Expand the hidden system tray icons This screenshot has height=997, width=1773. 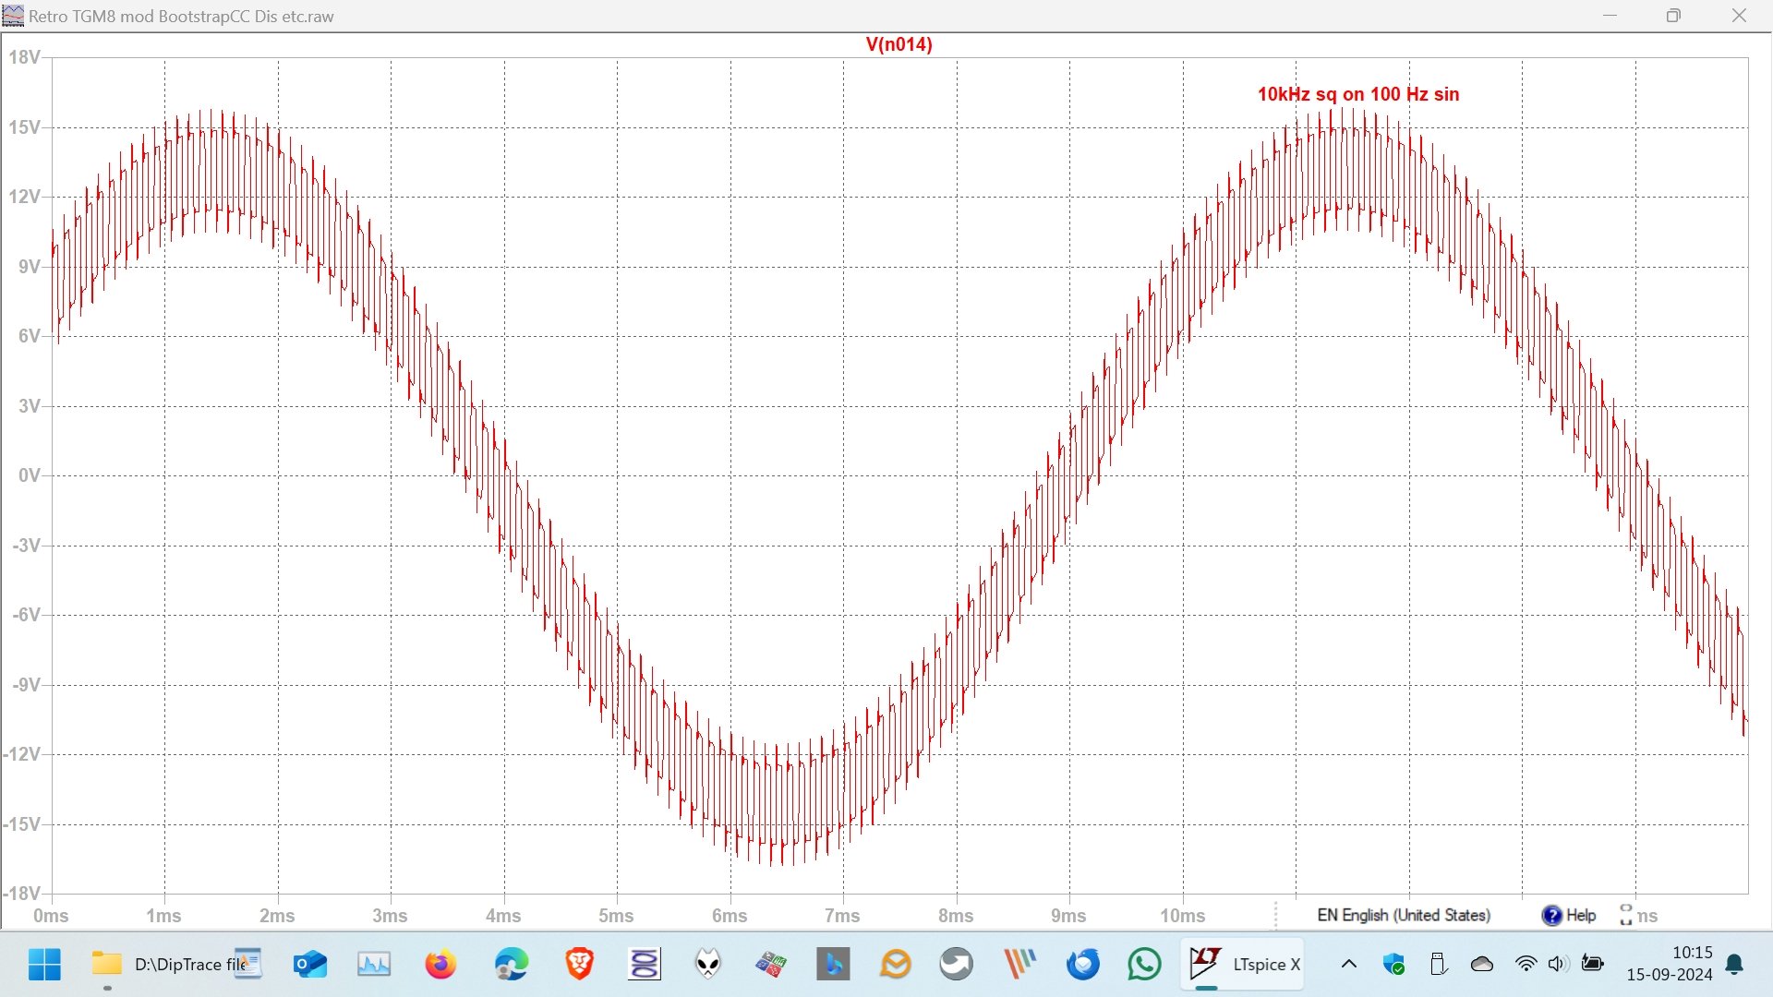coord(1349,965)
